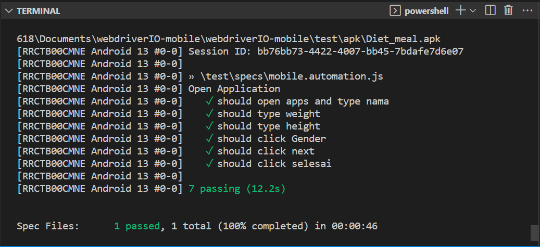Click the 'Open Application' suite title

pos(234,89)
